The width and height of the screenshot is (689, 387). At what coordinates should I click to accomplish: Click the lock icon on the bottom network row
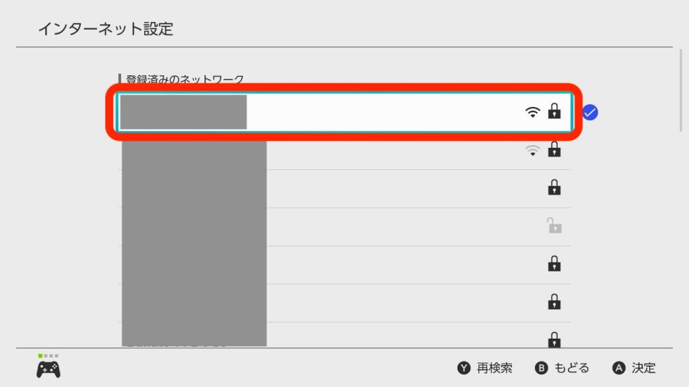(x=554, y=339)
